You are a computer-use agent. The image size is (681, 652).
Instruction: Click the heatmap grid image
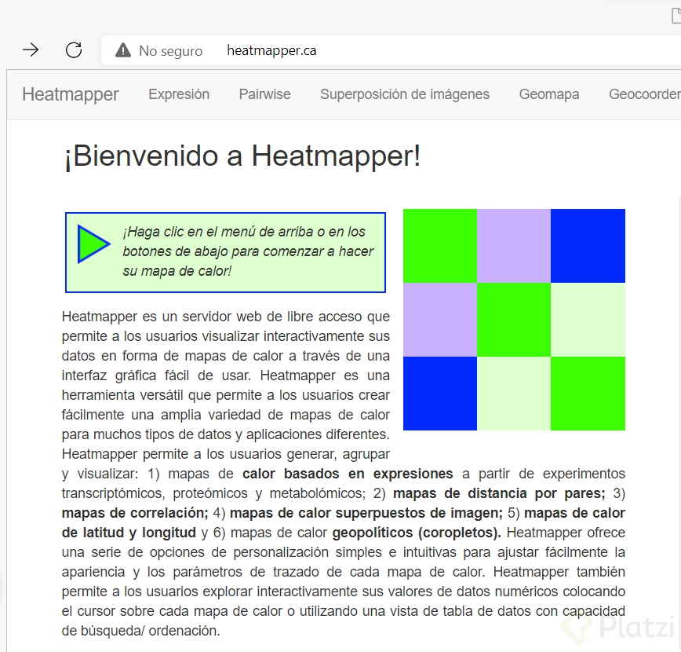[514, 320]
